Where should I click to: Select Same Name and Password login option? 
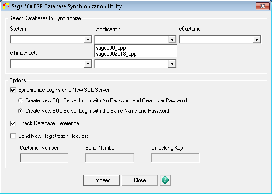click(21, 111)
